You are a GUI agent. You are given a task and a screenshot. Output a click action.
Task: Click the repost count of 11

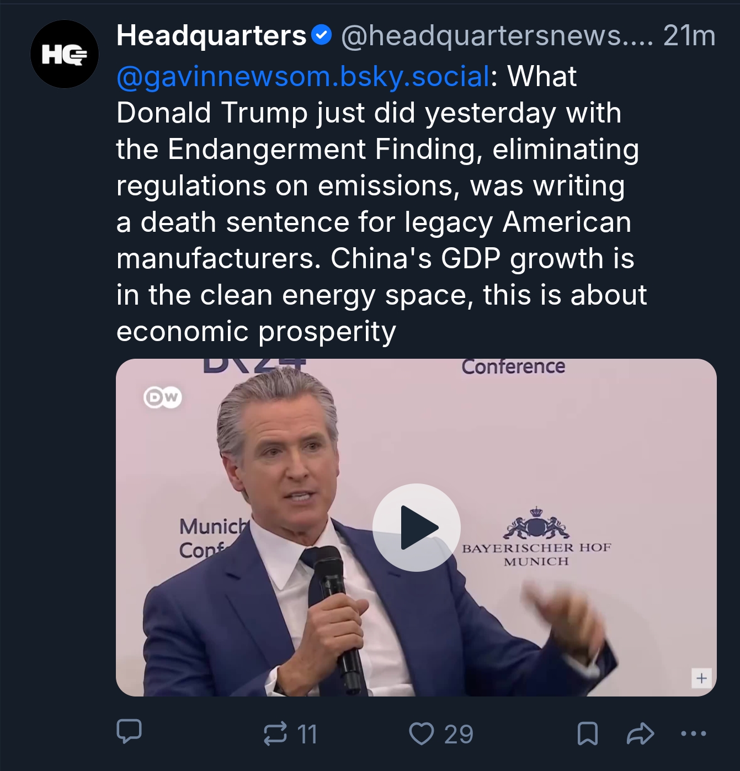point(307,735)
